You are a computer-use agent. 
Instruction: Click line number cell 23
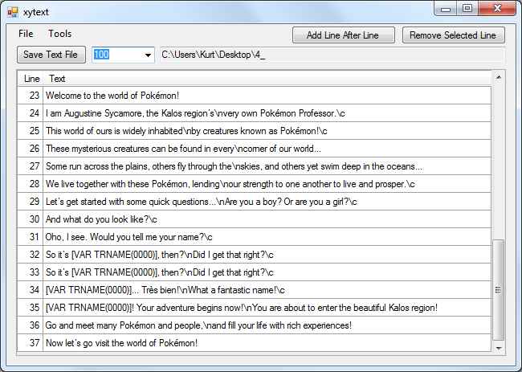click(x=31, y=96)
